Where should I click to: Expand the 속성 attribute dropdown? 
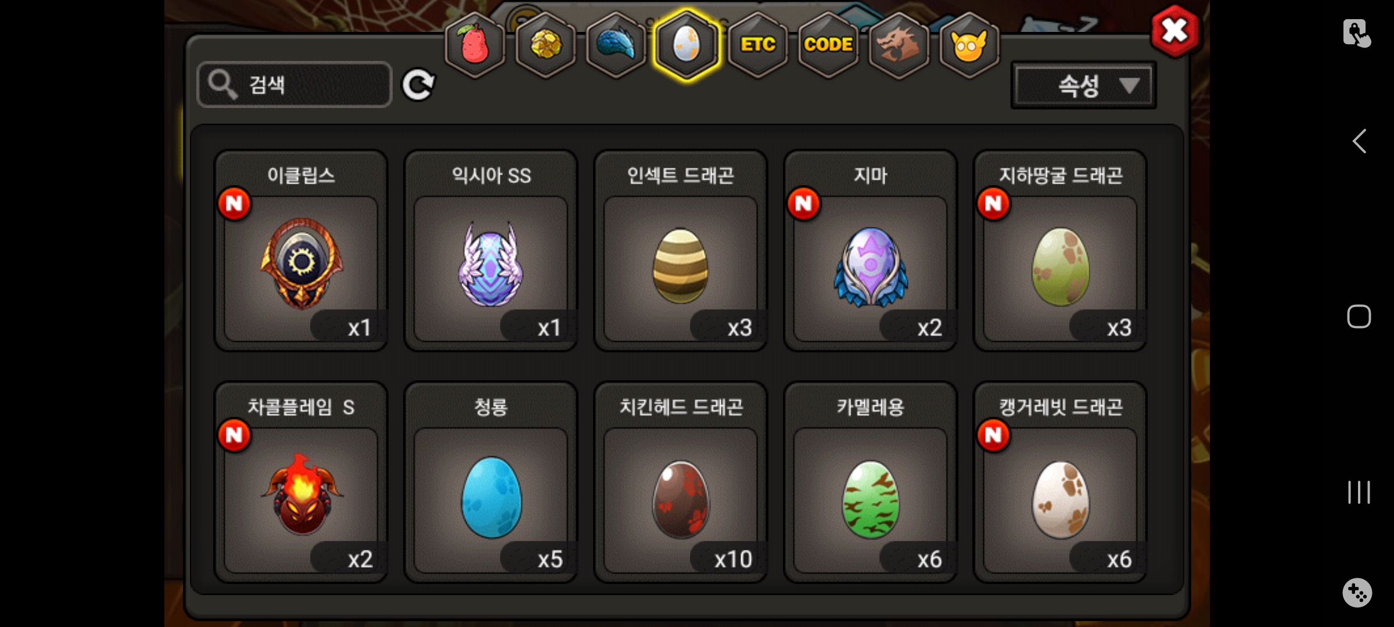pyautogui.click(x=1084, y=86)
